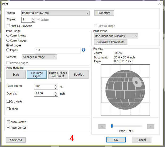The width and height of the screenshot is (165, 147).
Task: Click the preview page slider handle
Action: (x=112, y=126)
